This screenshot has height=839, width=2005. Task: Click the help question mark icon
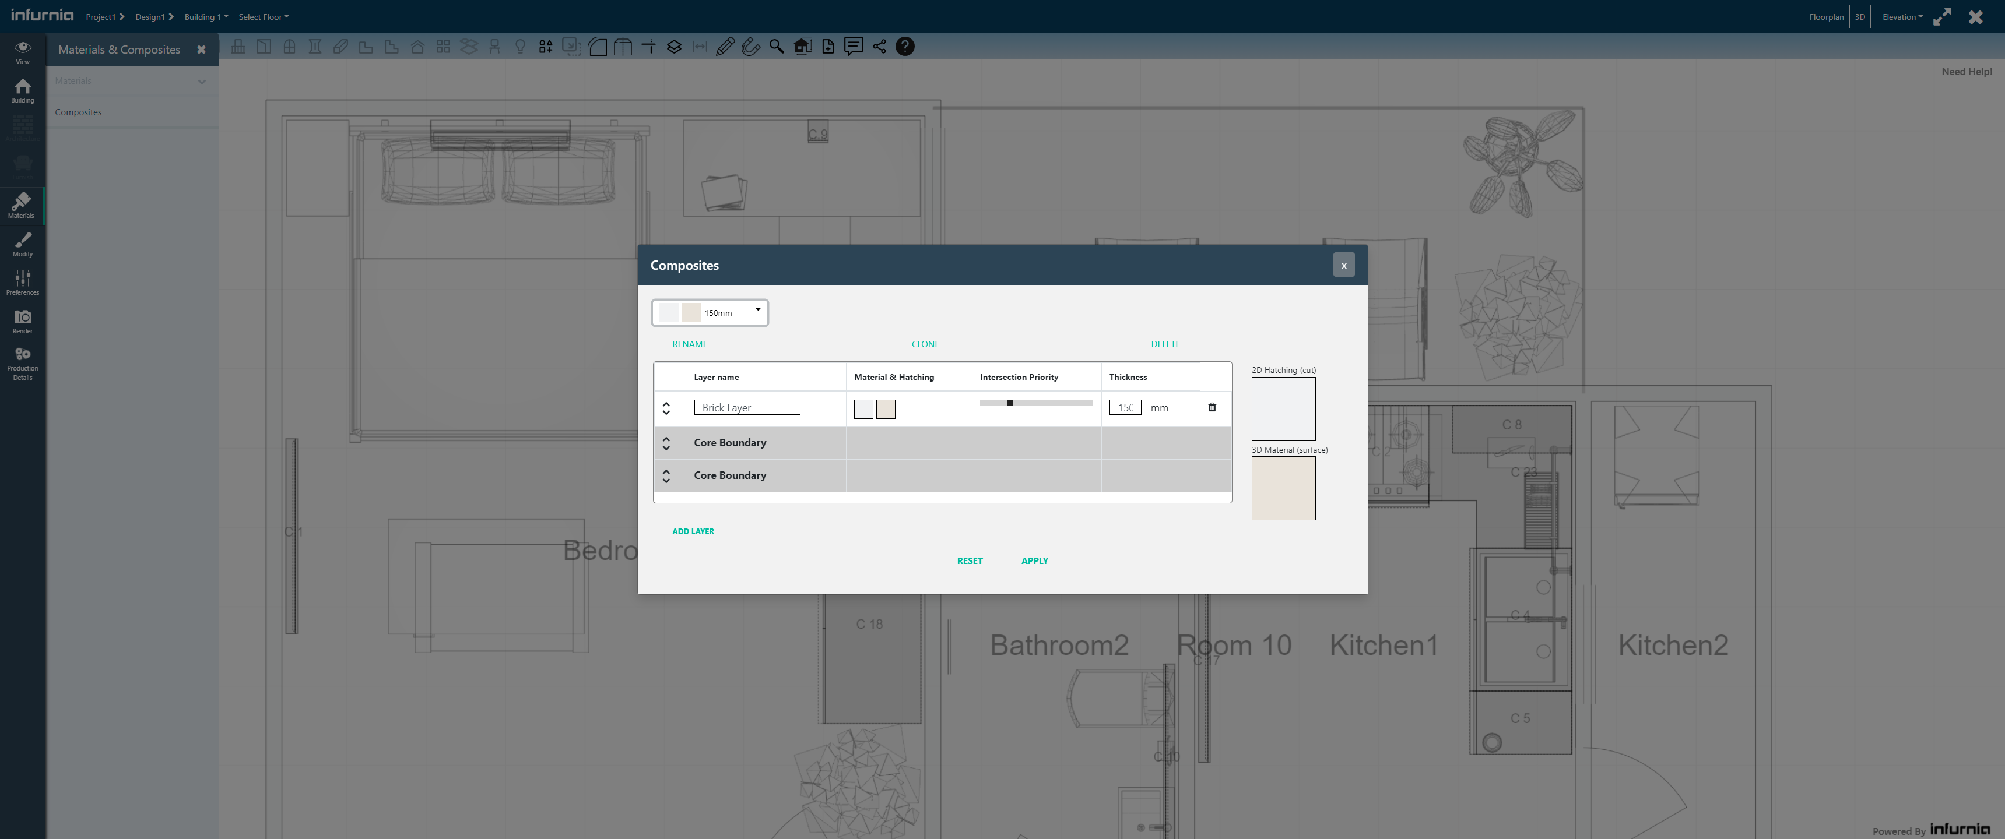click(x=904, y=47)
